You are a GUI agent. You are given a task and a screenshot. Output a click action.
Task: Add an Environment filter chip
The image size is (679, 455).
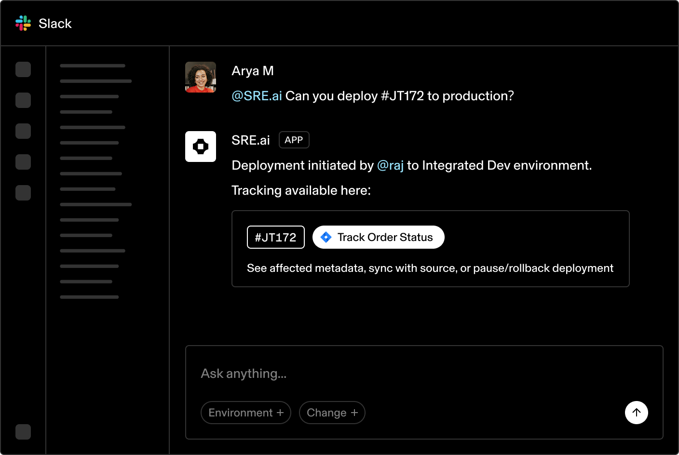click(246, 413)
